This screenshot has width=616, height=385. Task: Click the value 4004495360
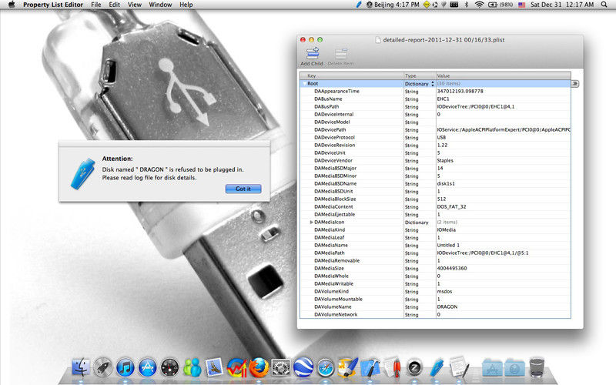click(x=452, y=268)
